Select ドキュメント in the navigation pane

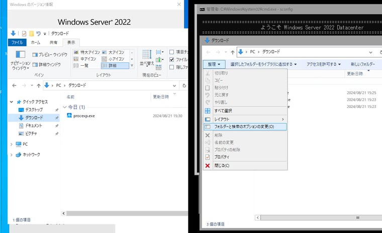(34, 126)
